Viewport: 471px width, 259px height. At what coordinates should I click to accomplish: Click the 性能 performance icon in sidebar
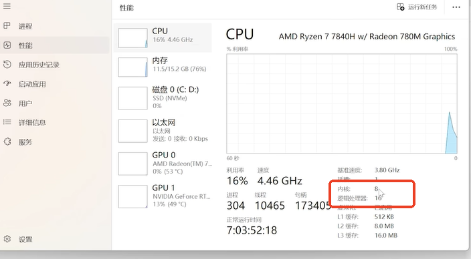tap(7, 45)
